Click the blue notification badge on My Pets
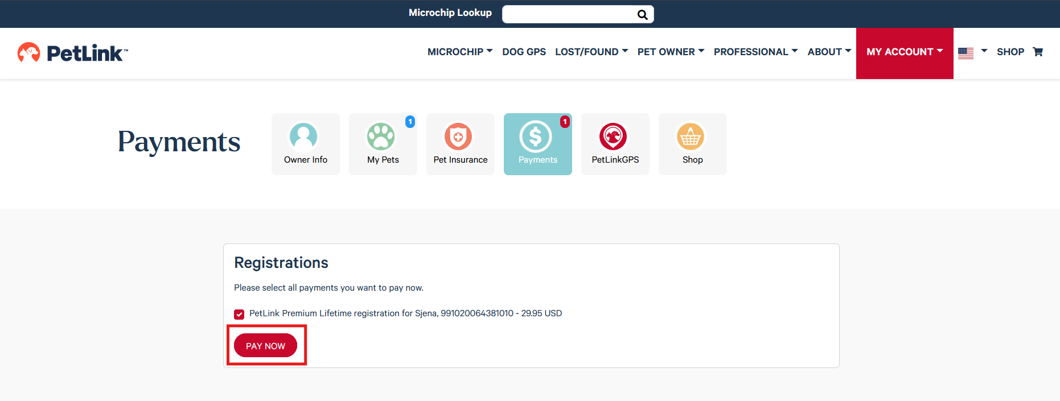The image size is (1060, 401). point(410,122)
